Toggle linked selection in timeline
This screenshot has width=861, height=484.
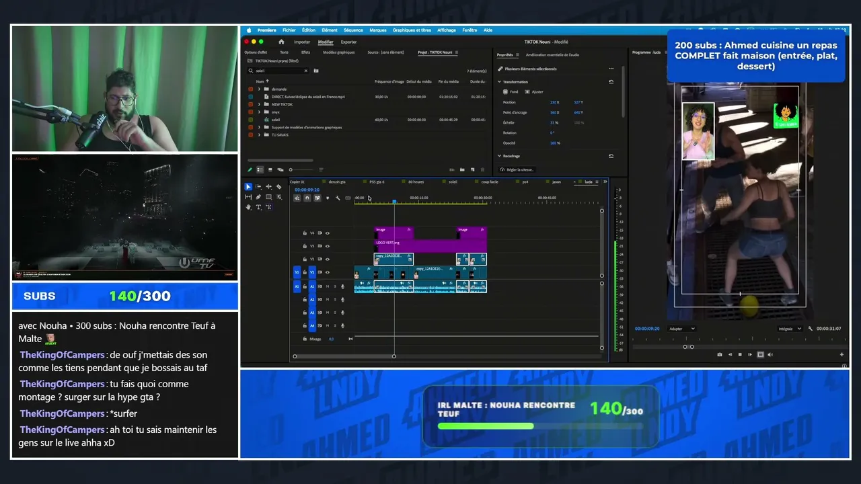point(317,198)
